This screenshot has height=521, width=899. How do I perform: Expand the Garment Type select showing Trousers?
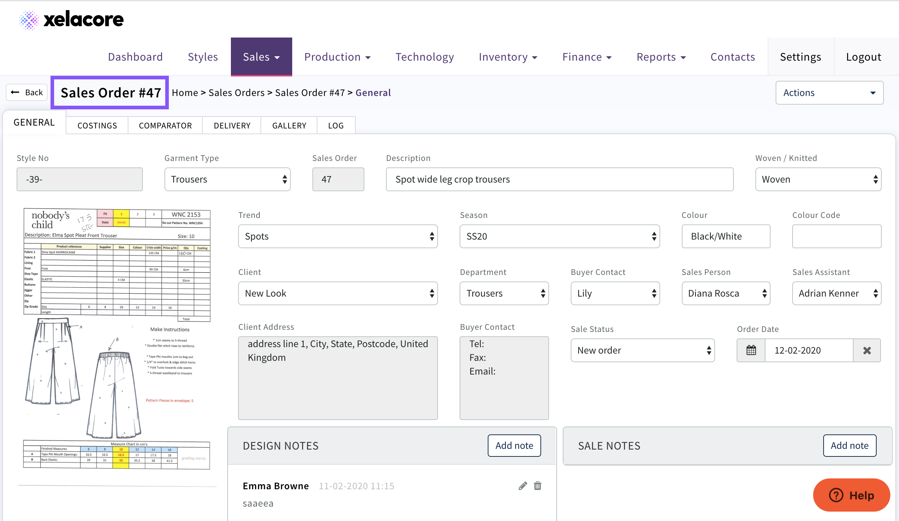click(227, 179)
